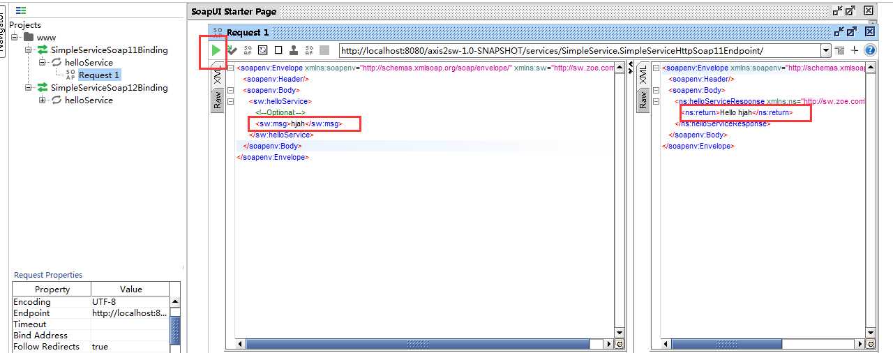Fold the soapenv:Envelope element in the request editor
The image size is (893, 353).
[232, 68]
